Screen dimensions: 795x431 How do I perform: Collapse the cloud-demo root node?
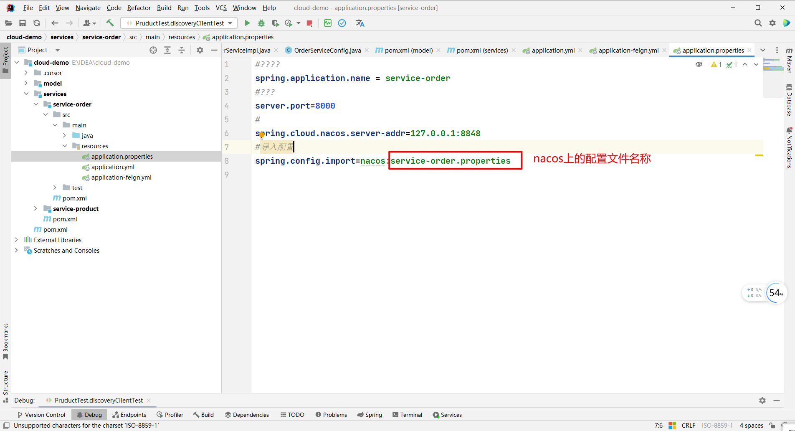(17, 63)
